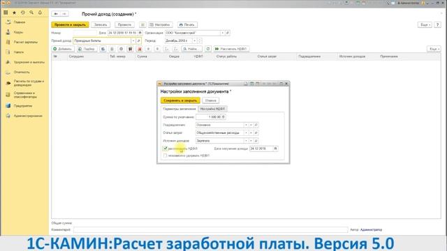This screenshot has width=447, height=251.
Task: Move row down arrow icon
Action: pyautogui.click(x=157, y=49)
